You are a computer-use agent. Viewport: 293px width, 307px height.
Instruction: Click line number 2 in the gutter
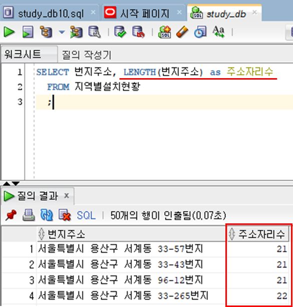20,87
